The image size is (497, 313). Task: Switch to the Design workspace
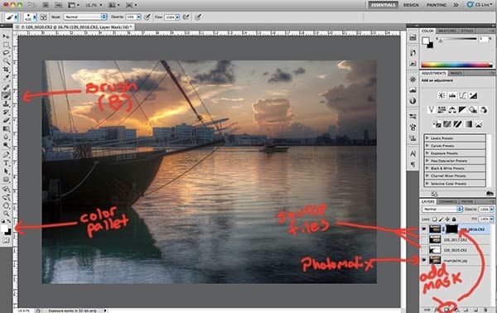pos(411,5)
